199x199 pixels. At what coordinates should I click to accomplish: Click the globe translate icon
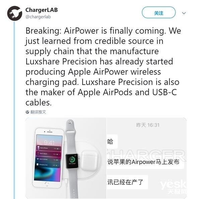coord(27,112)
